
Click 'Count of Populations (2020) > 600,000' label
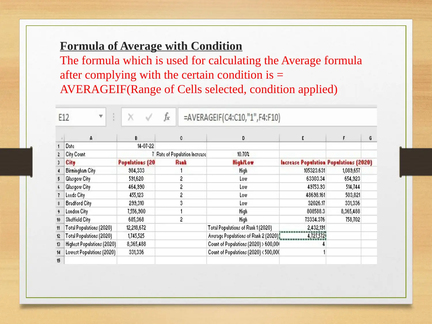point(243,244)
